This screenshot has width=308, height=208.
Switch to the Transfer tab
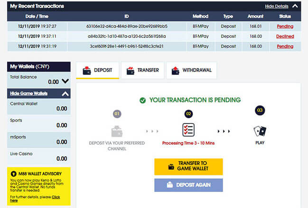click(x=143, y=71)
